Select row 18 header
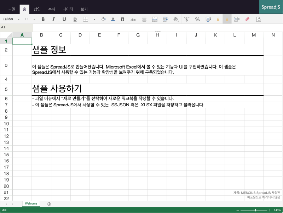 (6, 174)
